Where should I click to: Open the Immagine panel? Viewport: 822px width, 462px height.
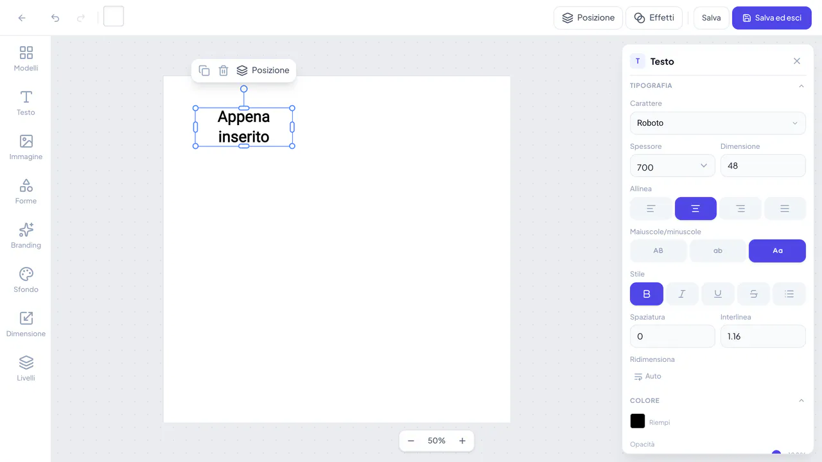tap(26, 147)
